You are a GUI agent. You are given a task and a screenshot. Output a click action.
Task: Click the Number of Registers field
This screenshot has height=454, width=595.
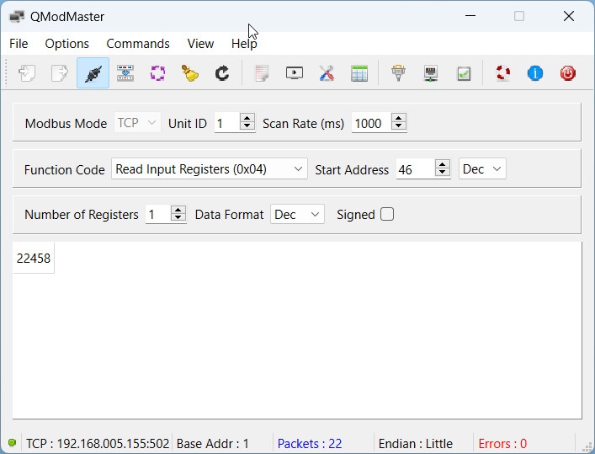click(158, 214)
